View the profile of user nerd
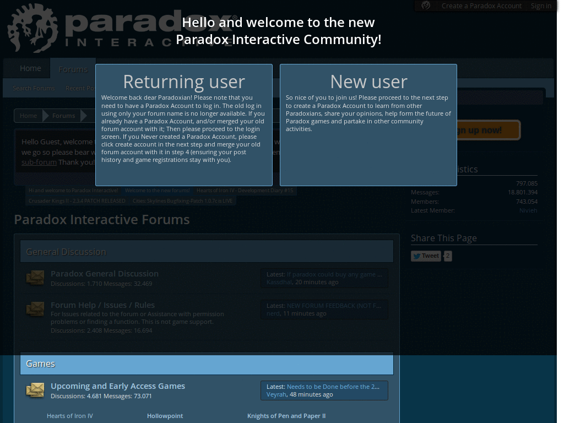Image resolution: width=564 pixels, height=423 pixels. [x=273, y=313]
